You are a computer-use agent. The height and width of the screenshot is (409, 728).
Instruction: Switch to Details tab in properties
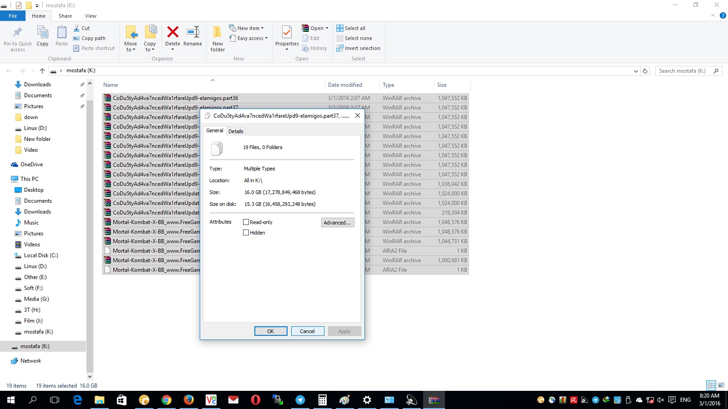click(x=236, y=131)
